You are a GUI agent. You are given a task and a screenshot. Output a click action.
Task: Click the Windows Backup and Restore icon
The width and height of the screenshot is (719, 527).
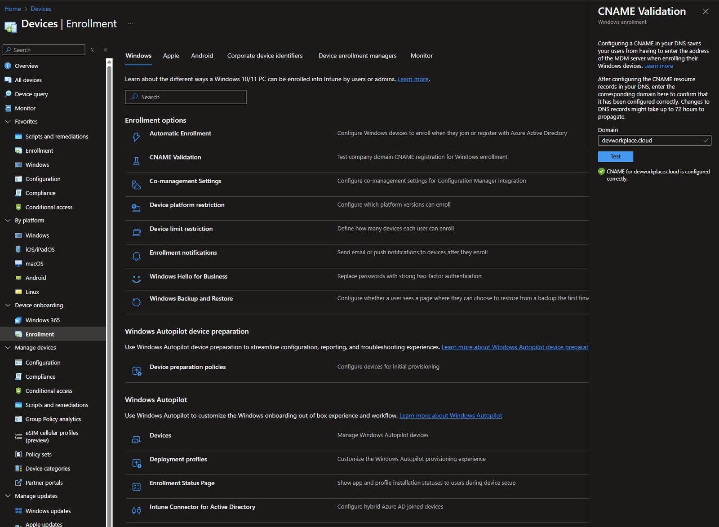(x=136, y=302)
